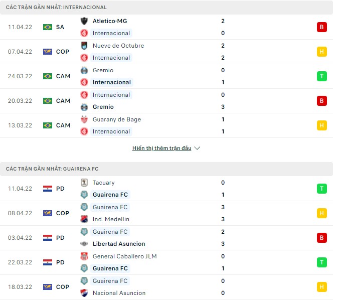The width and height of the screenshot is (337, 300).
Task: Expand the 'Hiển thị thêm trận đấu' chevron
Action: tap(197, 148)
